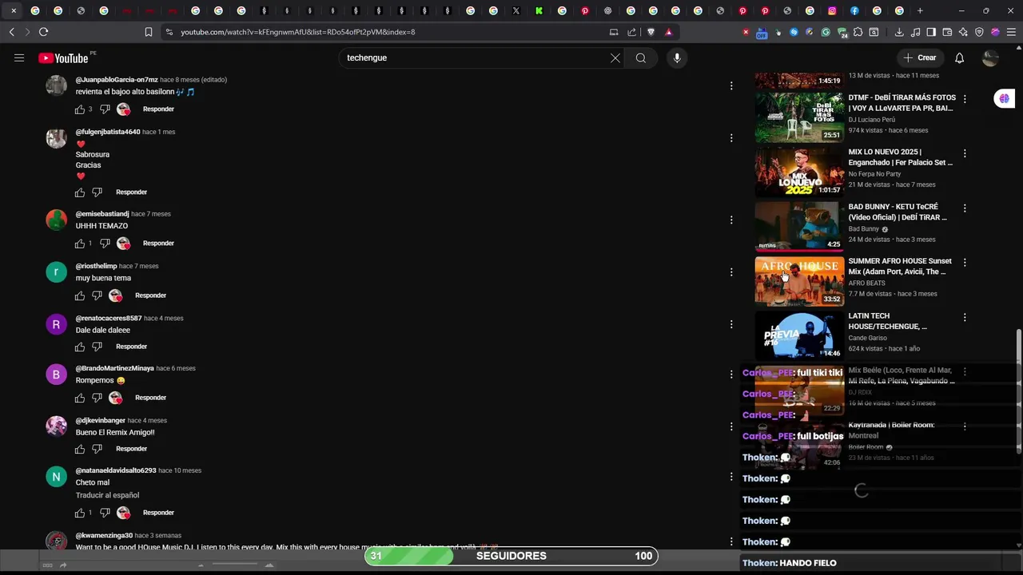Switch to the Facebook browser tab
This screenshot has height=575, width=1023.
854,10
